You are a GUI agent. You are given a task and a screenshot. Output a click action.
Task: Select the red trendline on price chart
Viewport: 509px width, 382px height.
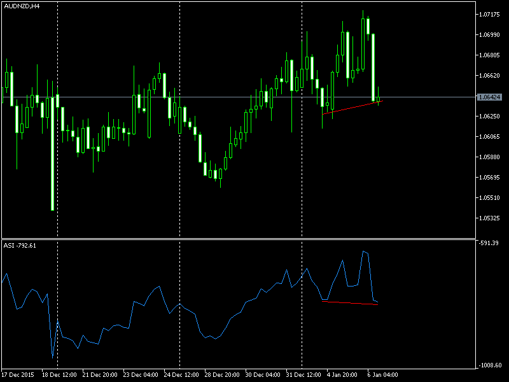(x=352, y=108)
